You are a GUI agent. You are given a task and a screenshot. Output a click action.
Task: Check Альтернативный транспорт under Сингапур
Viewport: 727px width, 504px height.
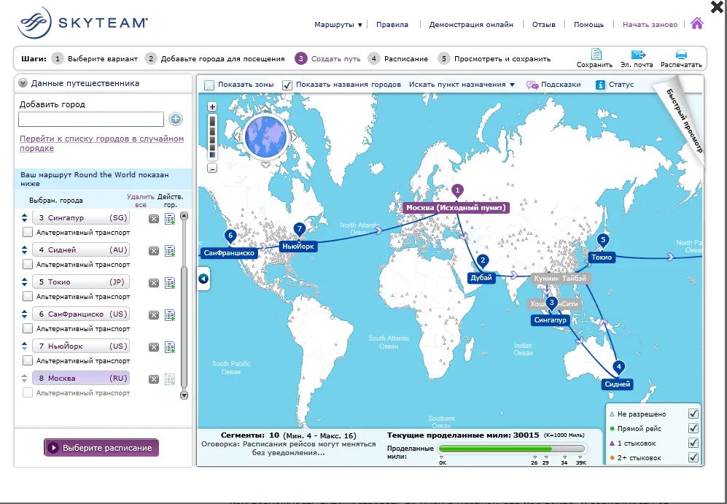28,232
